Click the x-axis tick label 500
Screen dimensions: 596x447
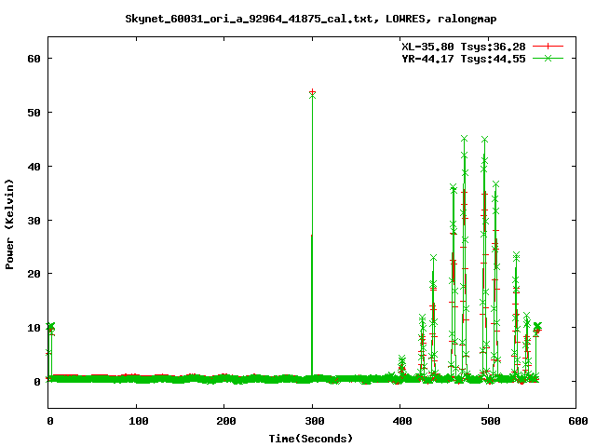click(491, 421)
